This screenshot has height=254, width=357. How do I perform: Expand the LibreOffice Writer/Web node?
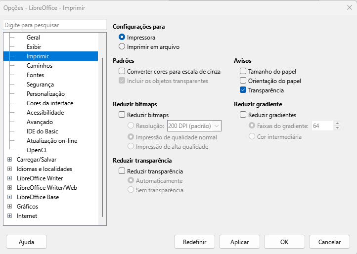pyautogui.click(x=9, y=188)
